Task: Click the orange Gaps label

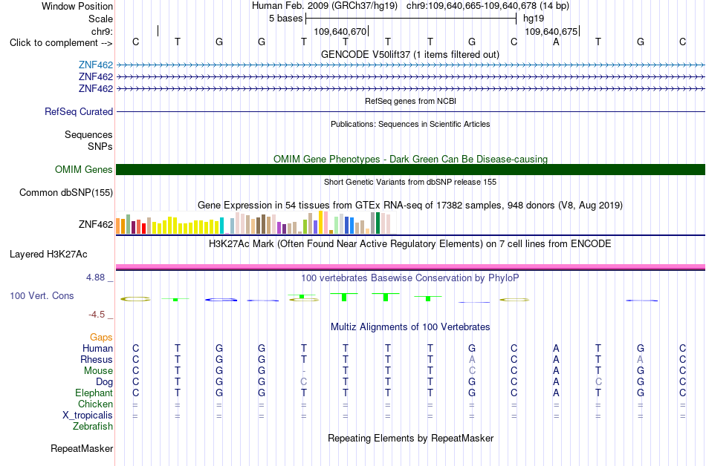Action: (x=101, y=338)
